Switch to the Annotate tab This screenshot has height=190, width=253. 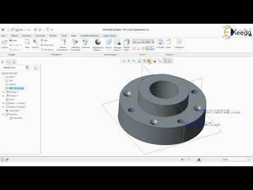click(40, 36)
